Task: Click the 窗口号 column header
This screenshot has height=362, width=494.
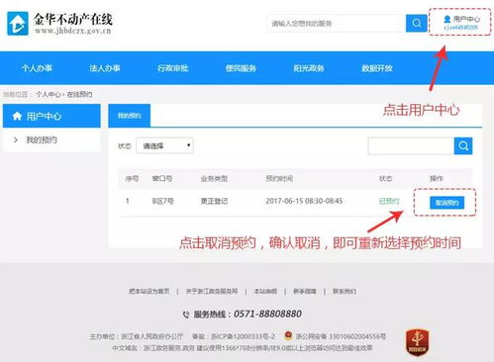Action: tap(162, 178)
